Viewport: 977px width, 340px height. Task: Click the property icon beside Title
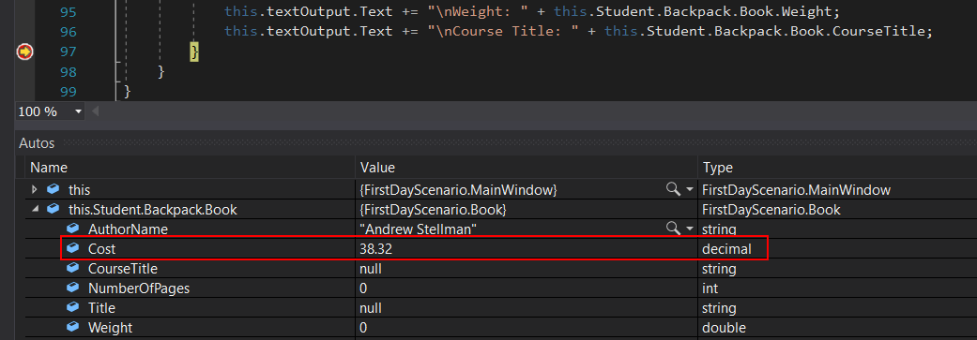pyautogui.click(x=73, y=307)
